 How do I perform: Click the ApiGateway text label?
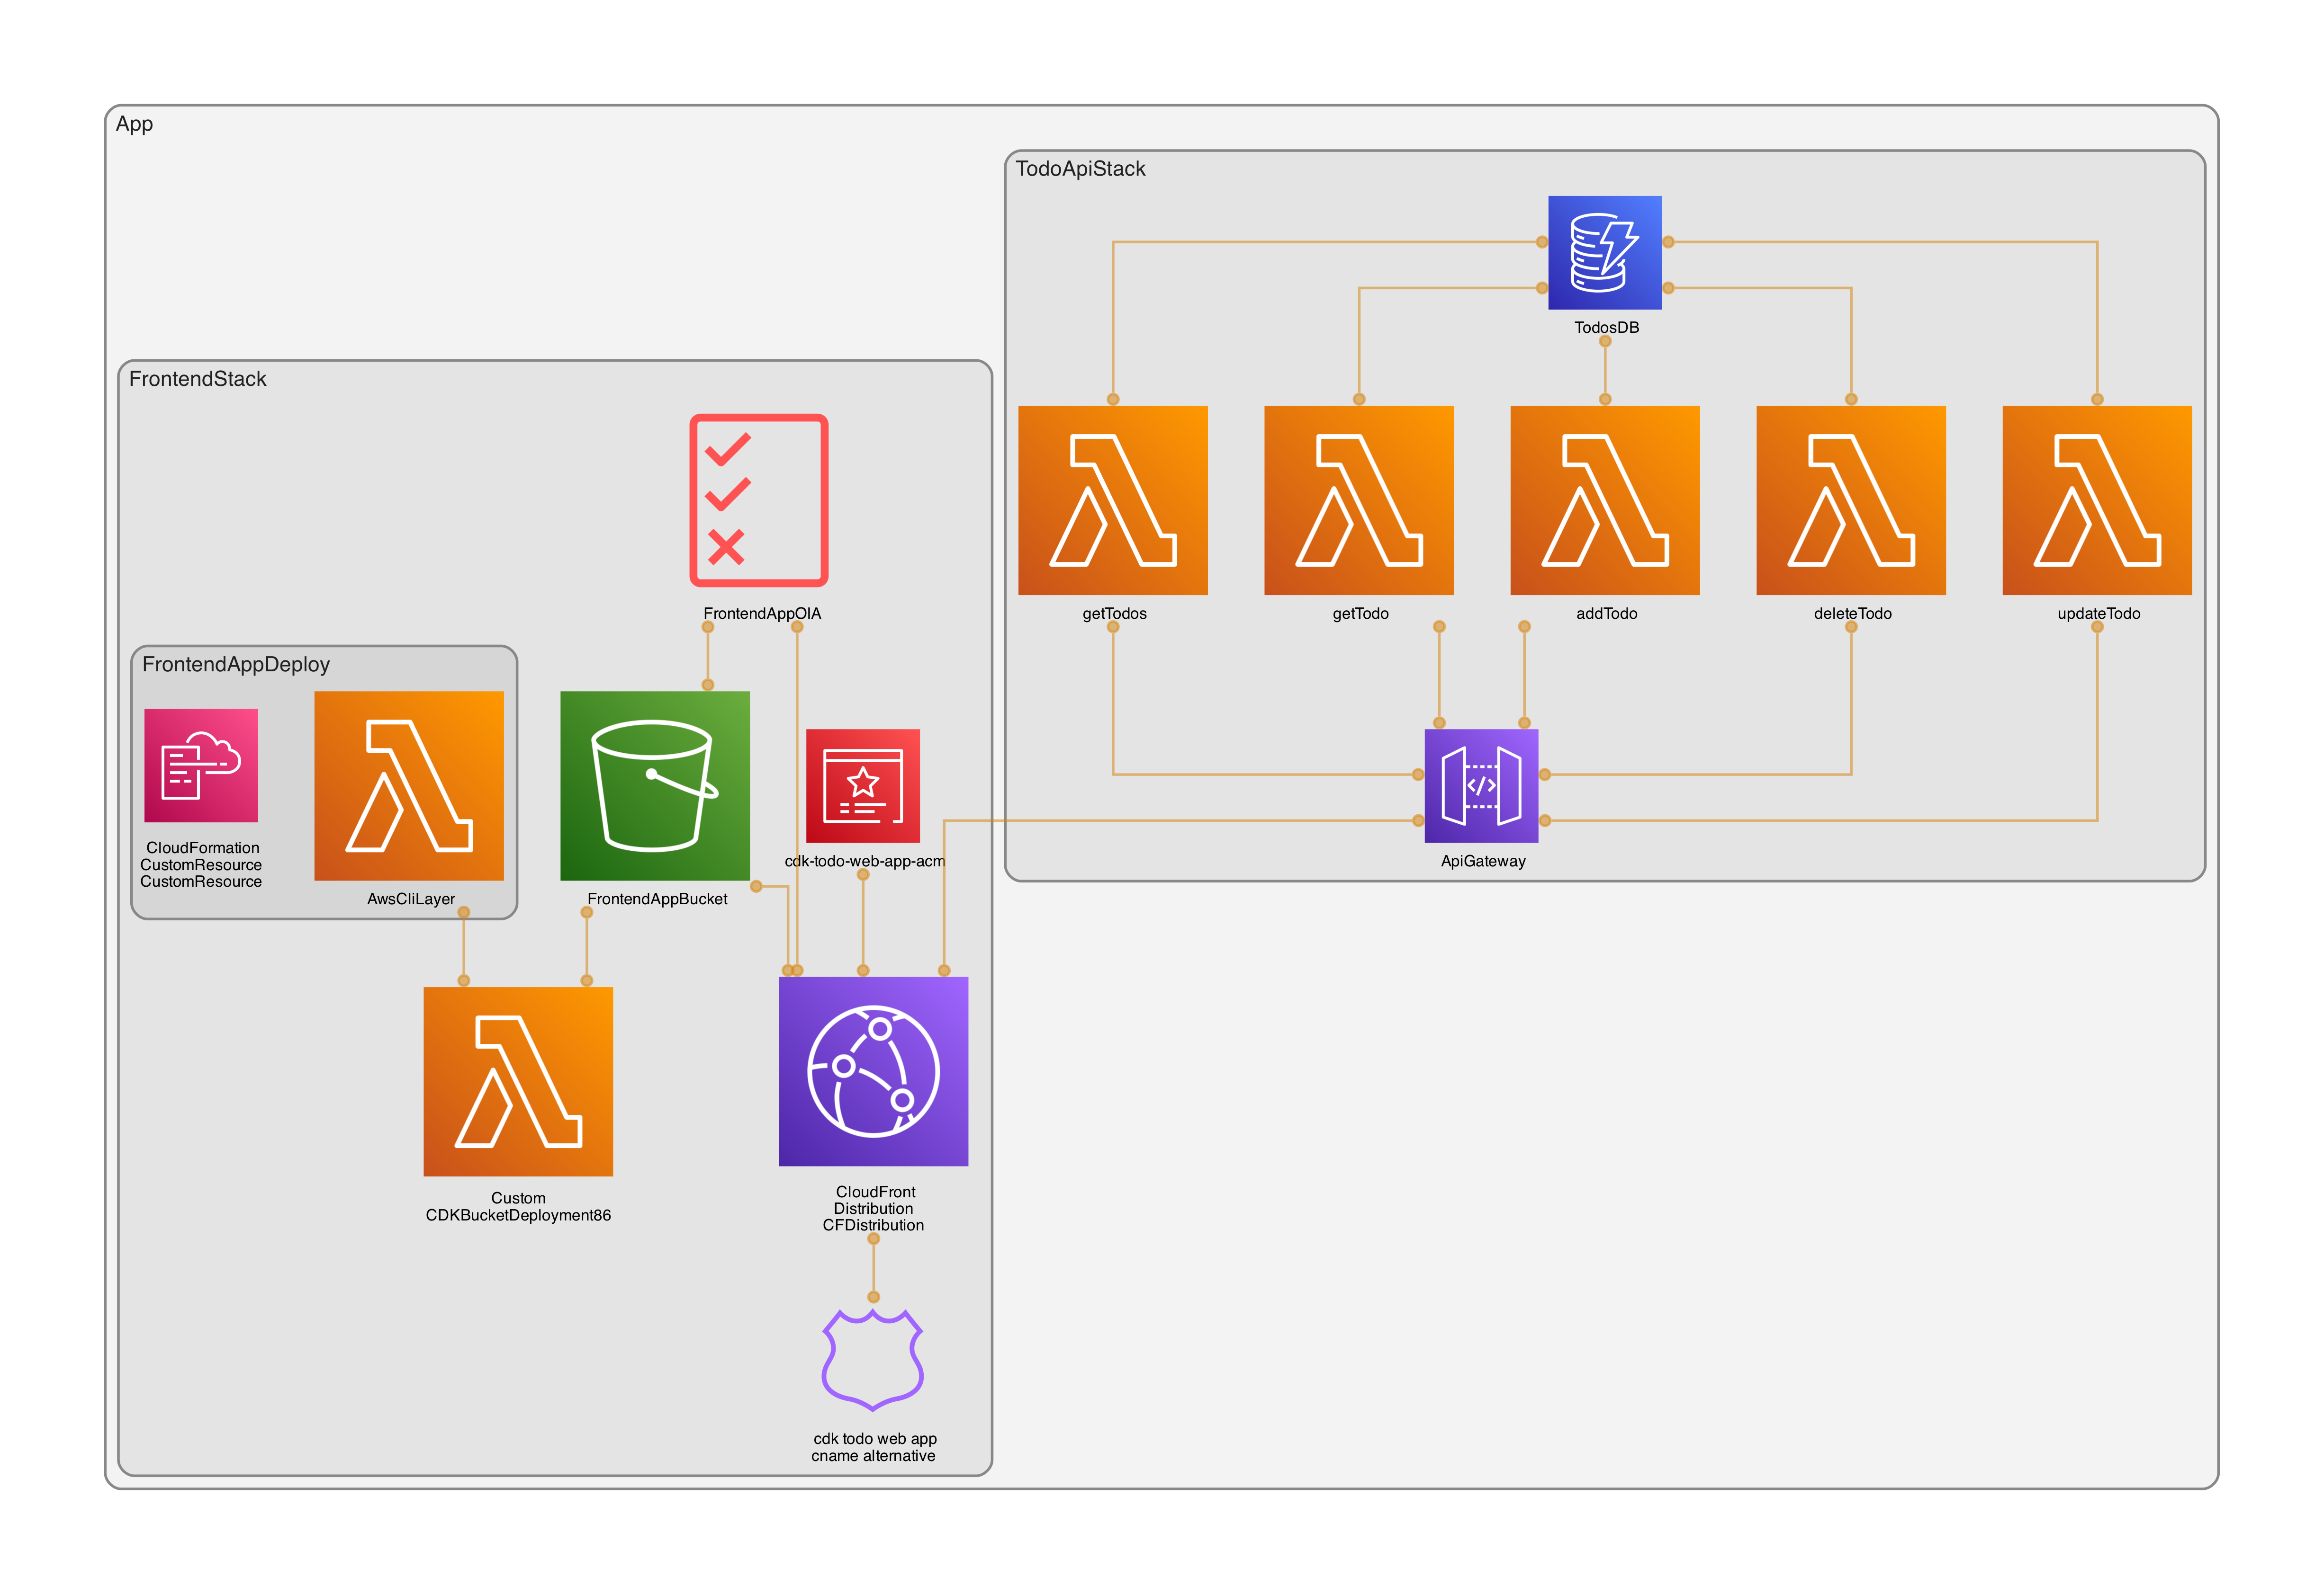pos(1482,862)
